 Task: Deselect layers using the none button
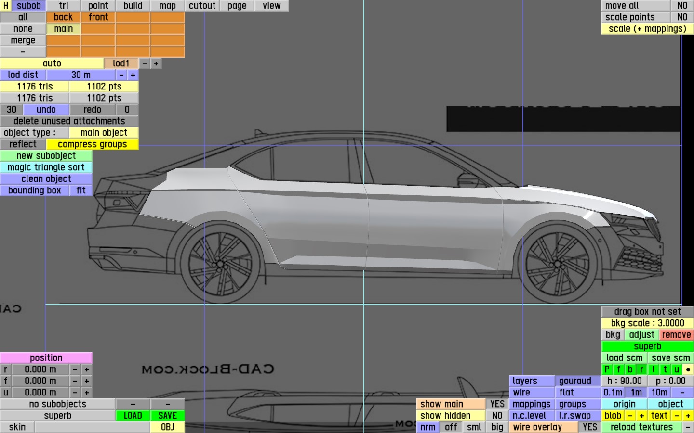click(x=23, y=29)
